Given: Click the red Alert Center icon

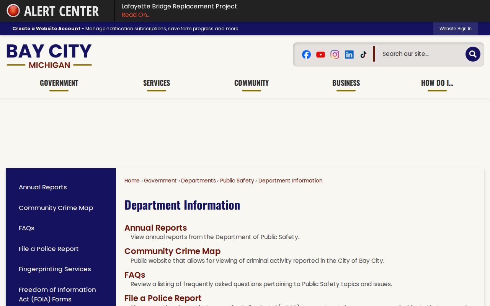Looking at the screenshot, I should 13,11.
